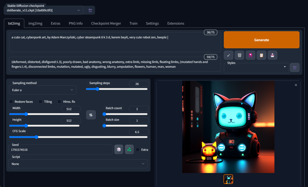Viewport: 308px width, 187px height.
Task: Open the Script dropdown showing None
Action: pyautogui.click(x=78, y=164)
